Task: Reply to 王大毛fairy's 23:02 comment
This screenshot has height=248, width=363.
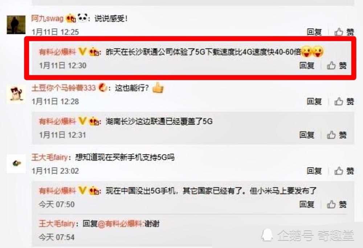Action: pos(314,171)
